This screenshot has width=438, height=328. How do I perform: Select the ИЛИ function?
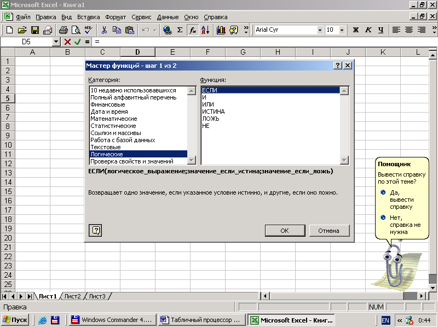[x=270, y=104]
